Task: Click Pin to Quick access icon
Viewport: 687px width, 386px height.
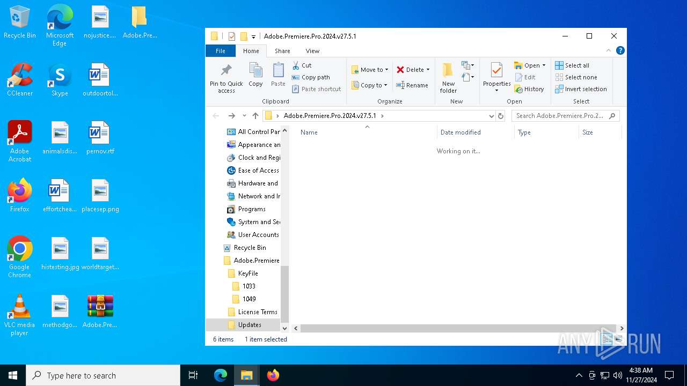Action: coord(226,78)
